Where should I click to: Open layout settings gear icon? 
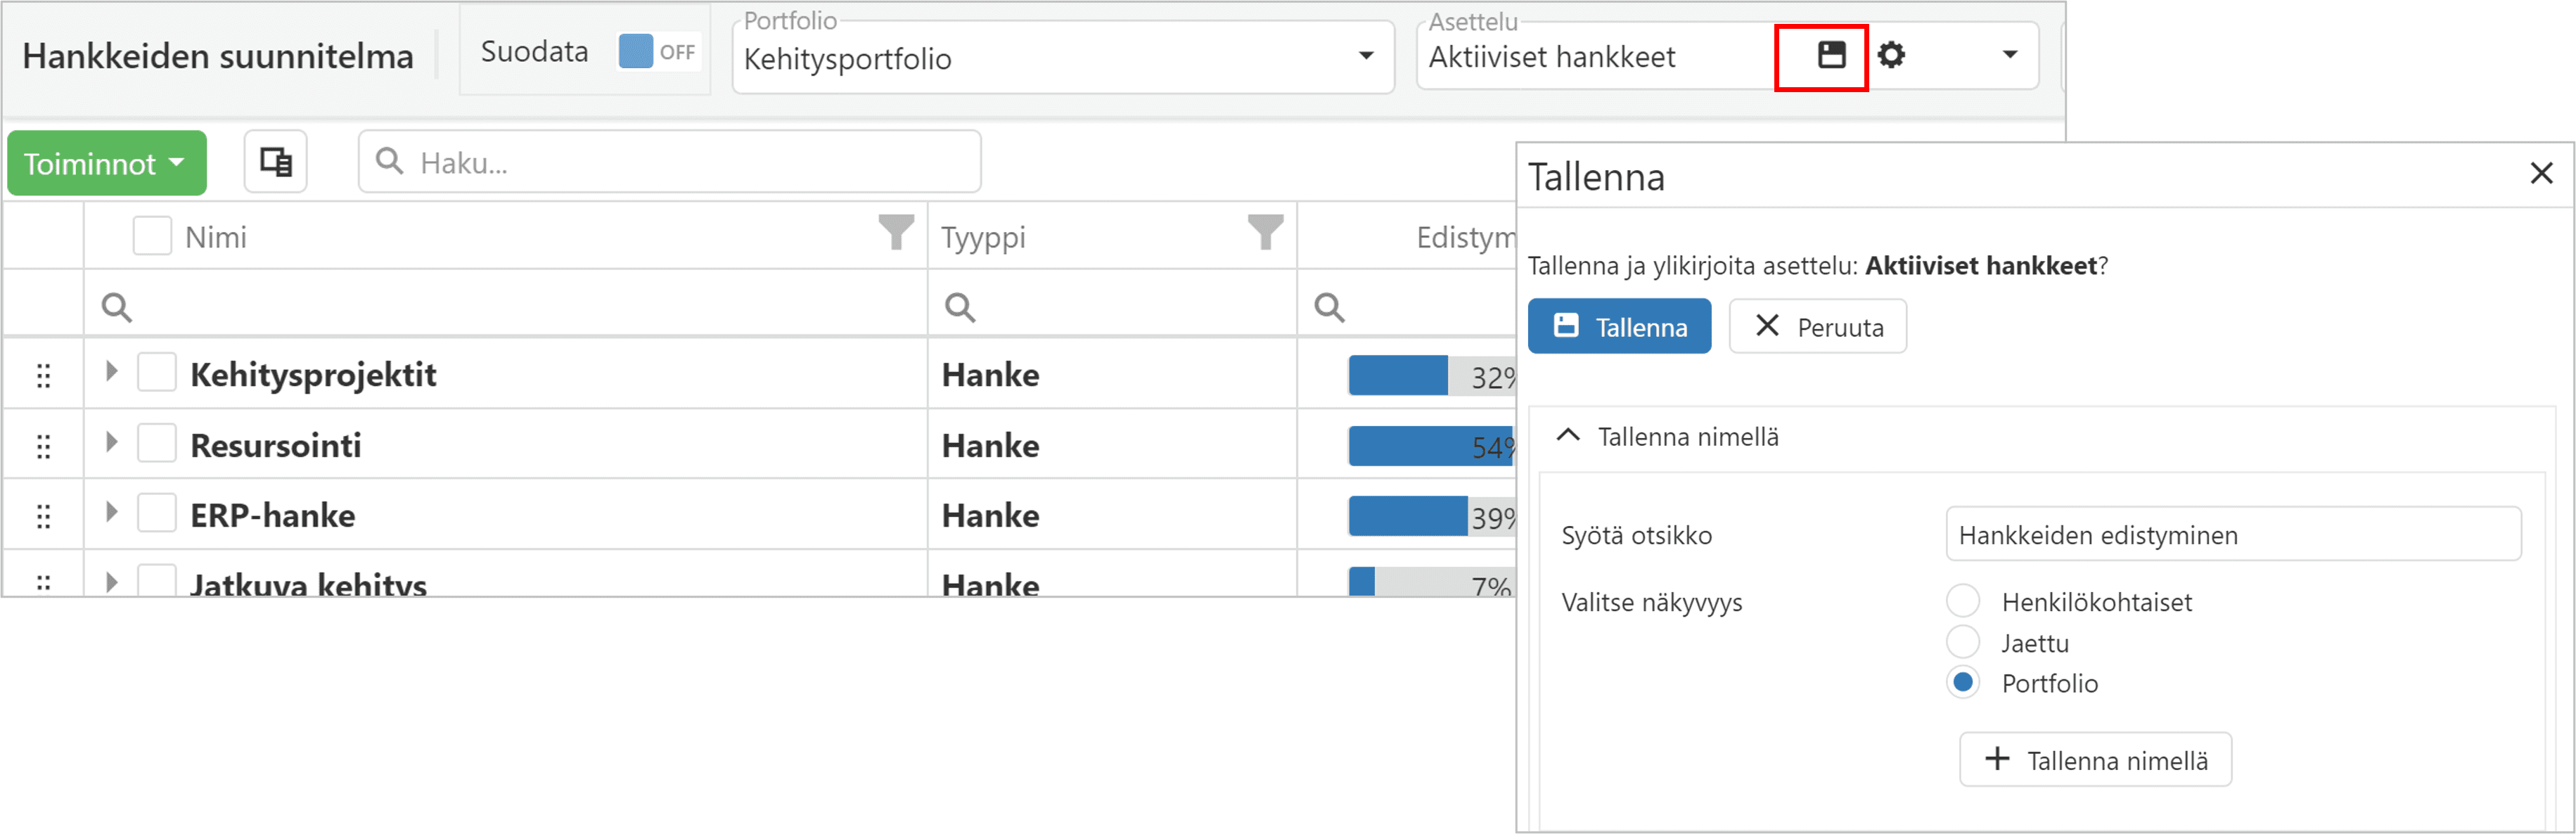pyautogui.click(x=1891, y=55)
